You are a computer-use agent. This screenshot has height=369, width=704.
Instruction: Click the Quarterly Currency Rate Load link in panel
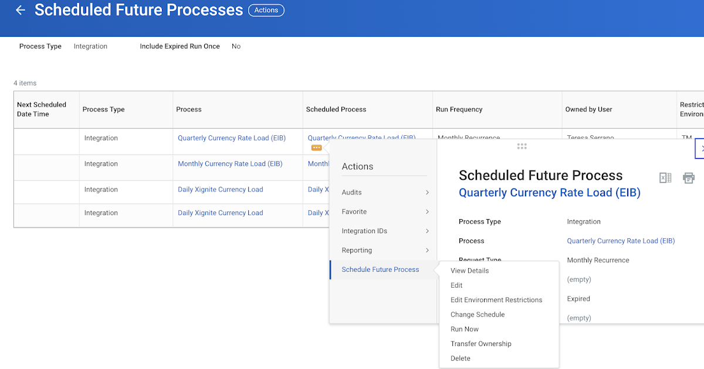621,240
